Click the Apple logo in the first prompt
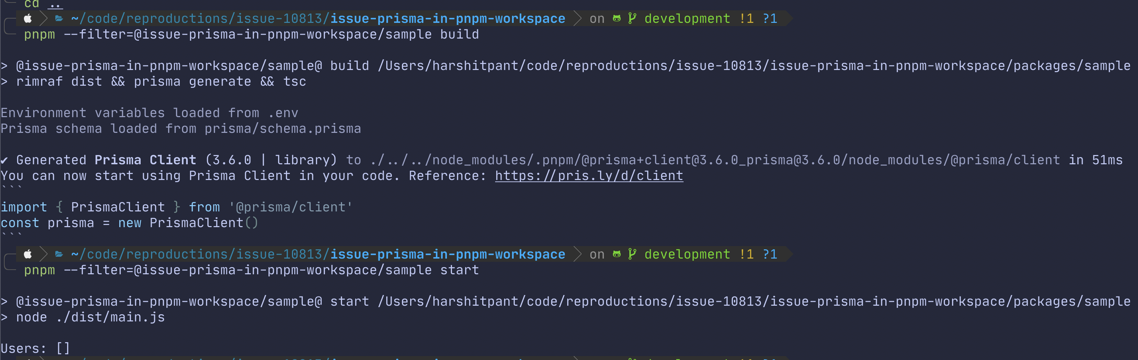Viewport: 1138px width, 360px height. [27, 18]
